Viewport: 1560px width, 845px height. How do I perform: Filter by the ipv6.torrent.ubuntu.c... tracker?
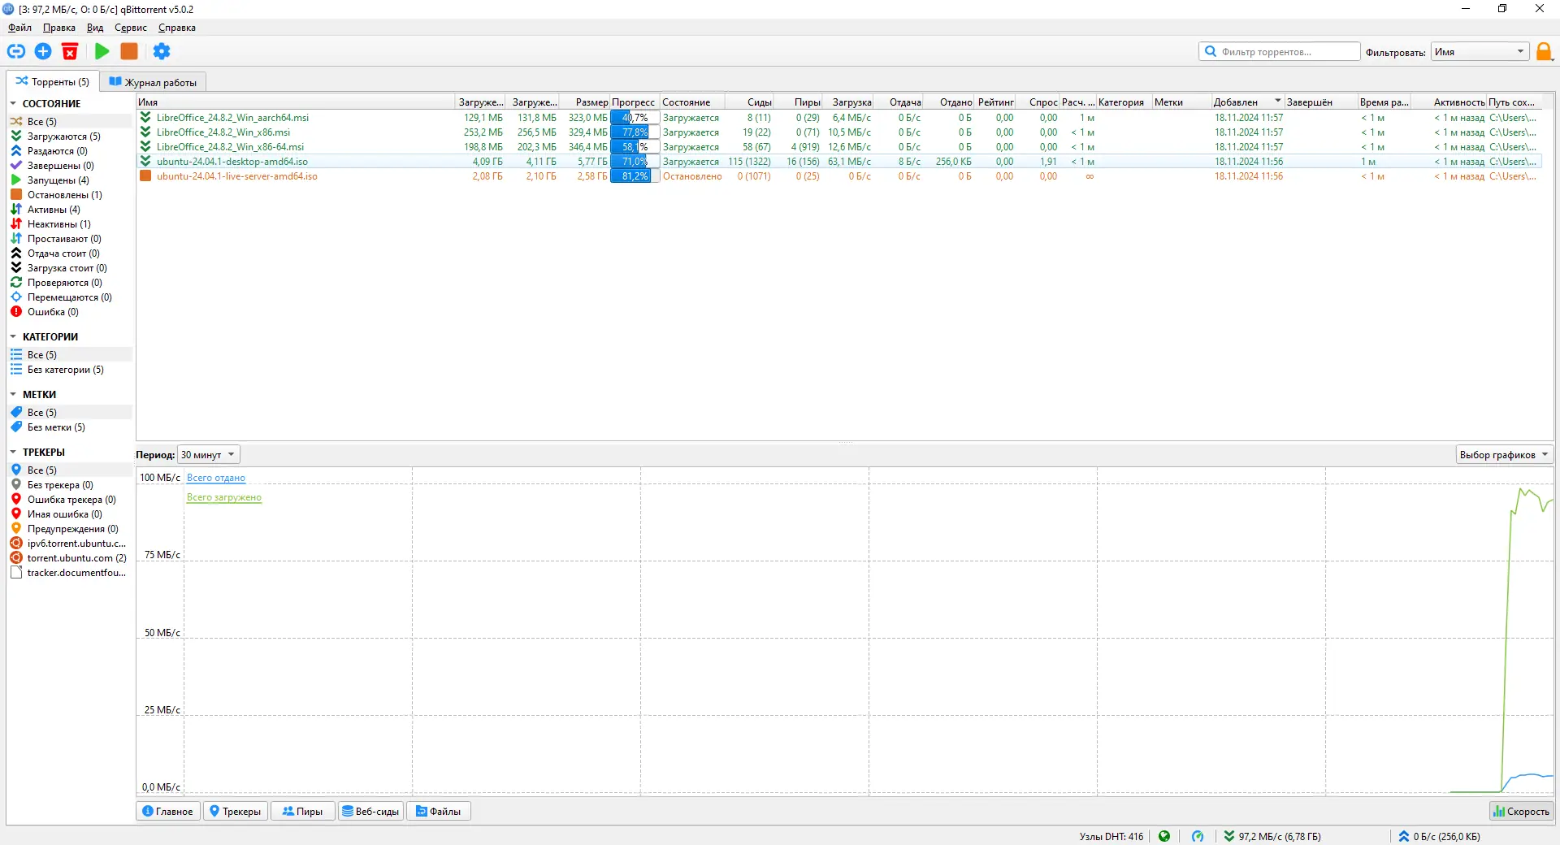click(70, 544)
